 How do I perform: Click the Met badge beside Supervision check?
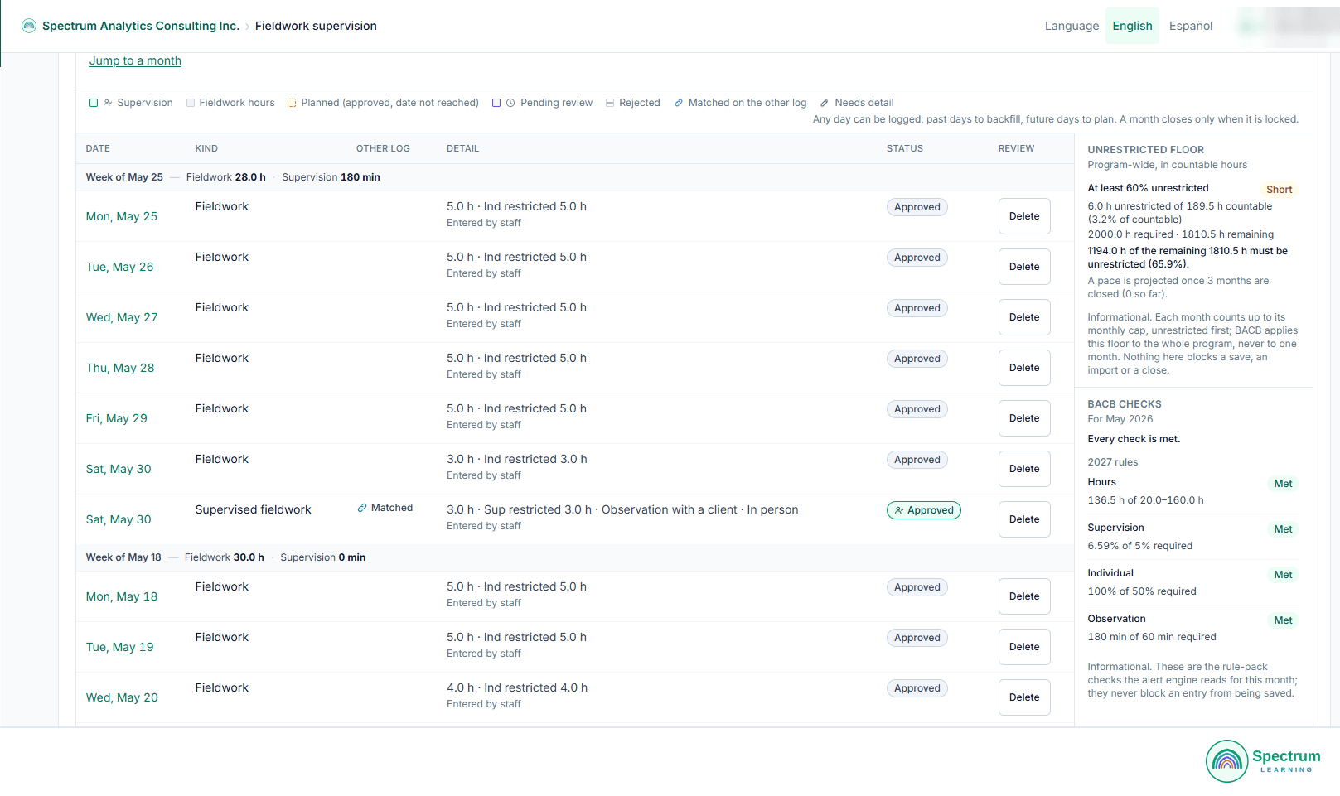(x=1283, y=529)
